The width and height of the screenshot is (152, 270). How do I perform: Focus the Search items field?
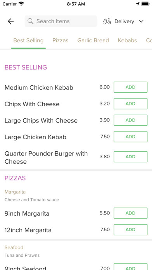pyautogui.click(x=61, y=21)
